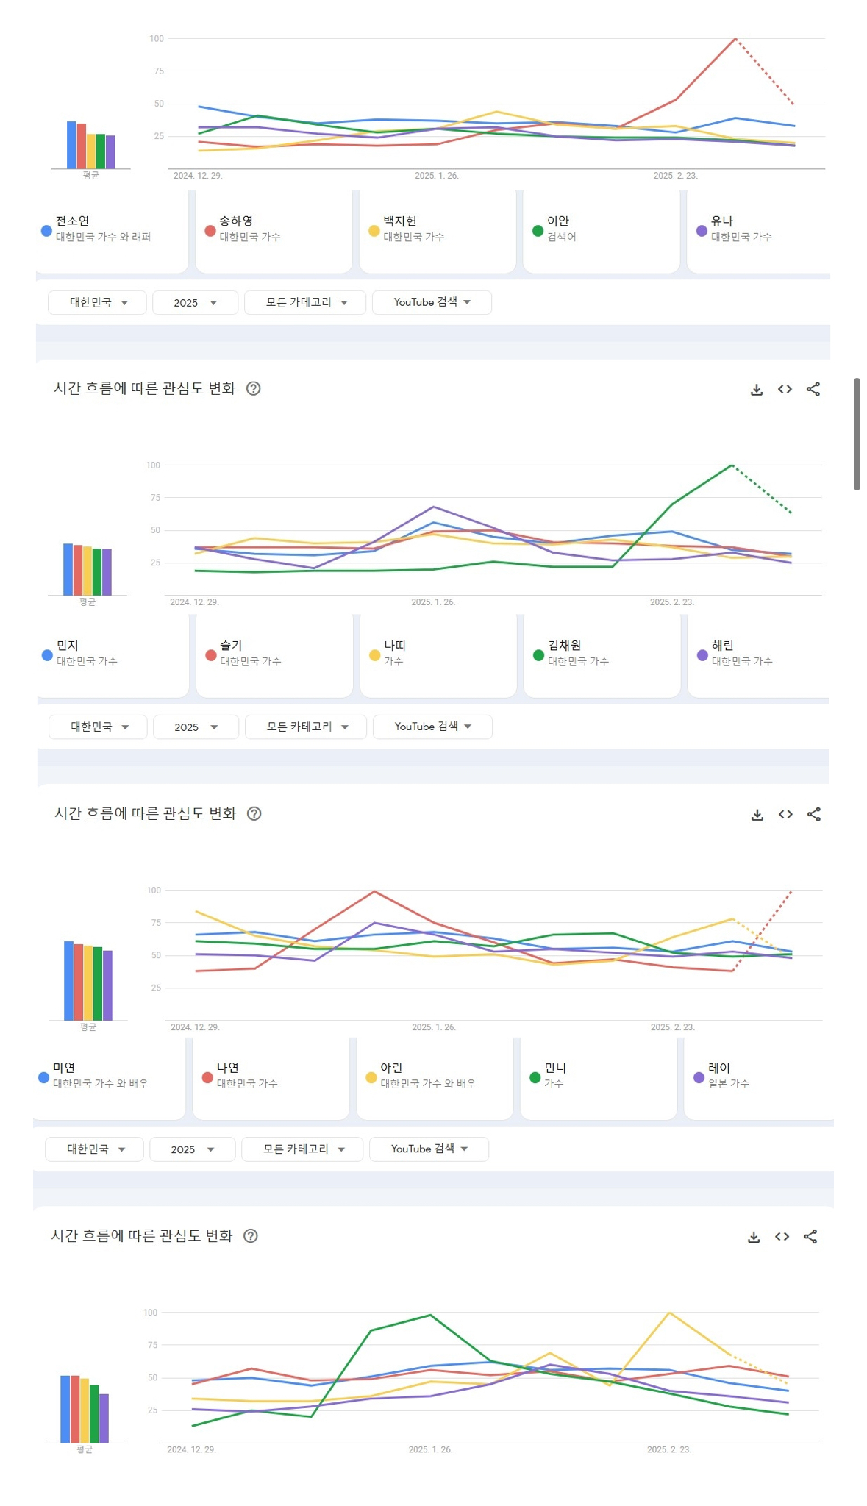
Task: Open embed code for the second chart
Action: [x=785, y=390]
